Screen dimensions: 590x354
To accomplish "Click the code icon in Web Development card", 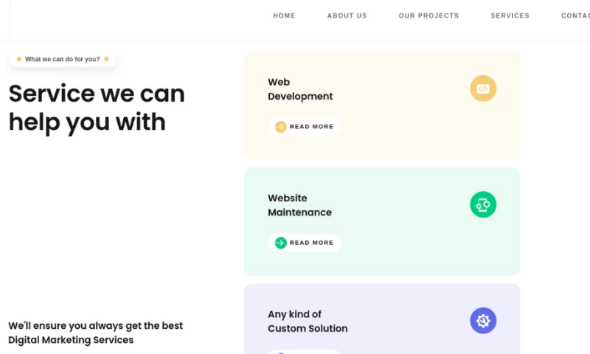I will pos(483,88).
